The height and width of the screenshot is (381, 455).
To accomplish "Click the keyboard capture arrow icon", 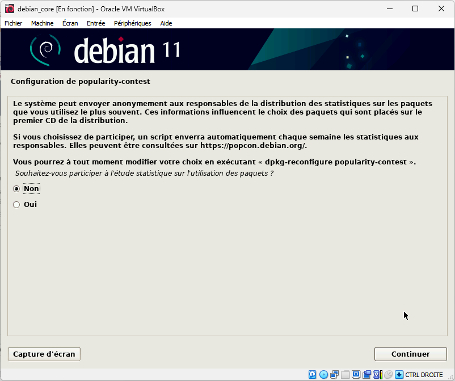I will pos(399,375).
